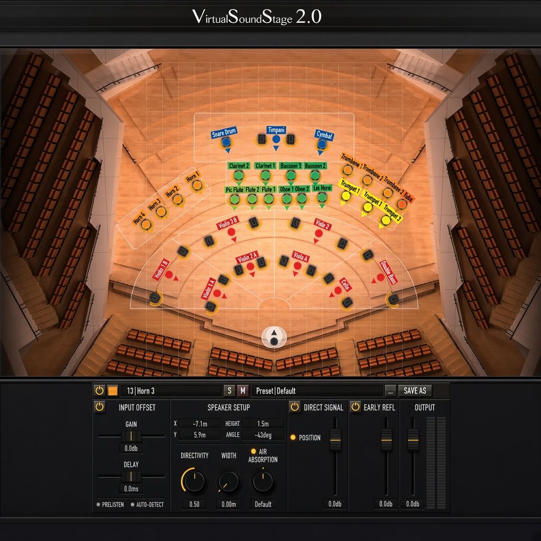Click the Directivity knob
The width and height of the screenshot is (541, 541).
click(194, 481)
